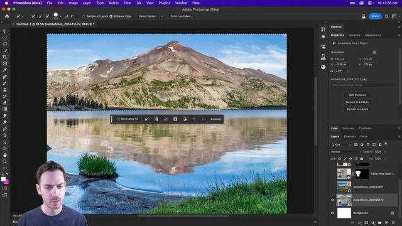
Task: Choose Add to selection brush mode
Action: 40,16
